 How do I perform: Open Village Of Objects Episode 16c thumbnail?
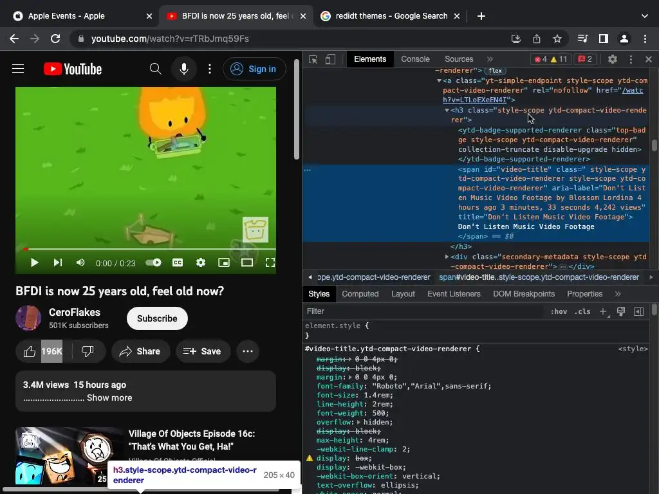[x=70, y=457]
